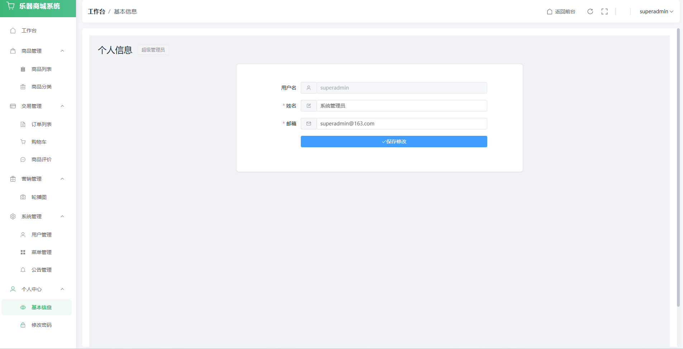Open 订单列表 in the sidebar
Viewport: 683px width, 349px height.
click(x=41, y=124)
